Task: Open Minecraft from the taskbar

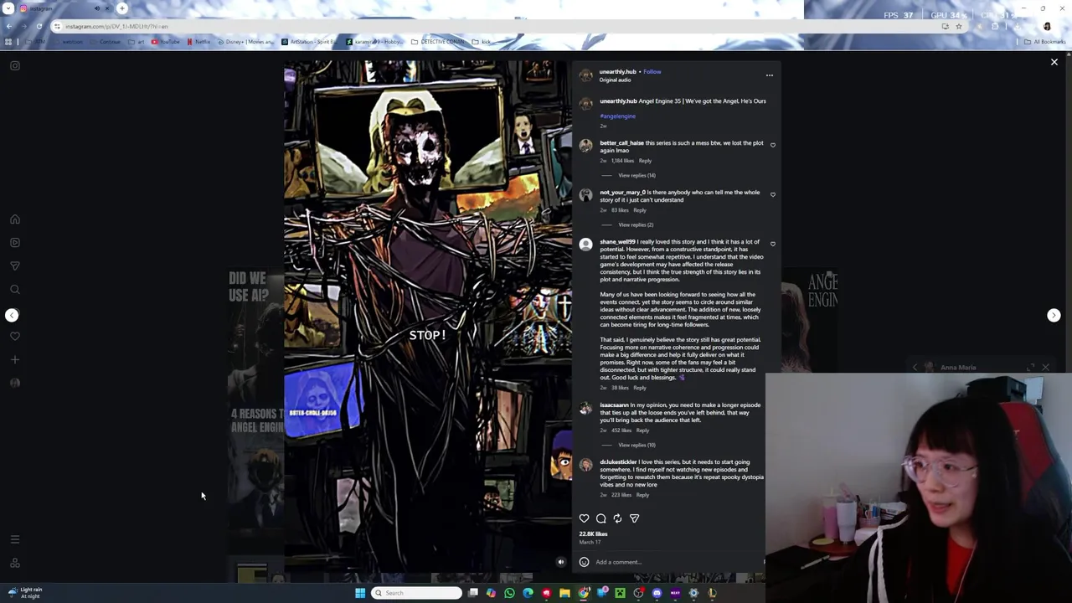Action: pos(620,593)
